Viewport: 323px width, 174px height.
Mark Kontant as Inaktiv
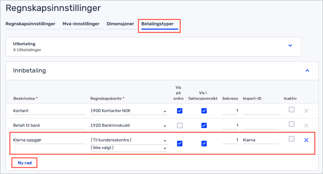tap(292, 109)
